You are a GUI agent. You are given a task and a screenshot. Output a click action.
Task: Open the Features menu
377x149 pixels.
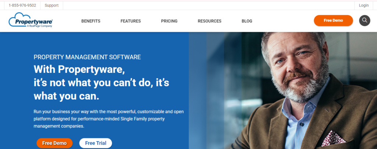131,21
